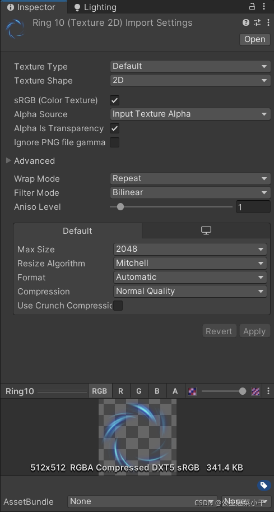Click the preset sliders icon
274x512 pixels.
(x=257, y=22)
